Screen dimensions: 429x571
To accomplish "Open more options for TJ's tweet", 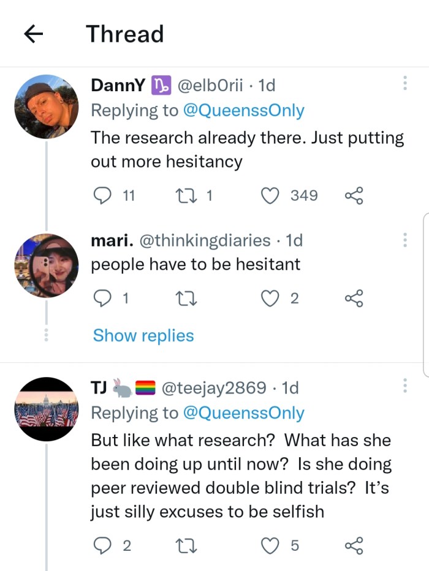I will pos(404,387).
